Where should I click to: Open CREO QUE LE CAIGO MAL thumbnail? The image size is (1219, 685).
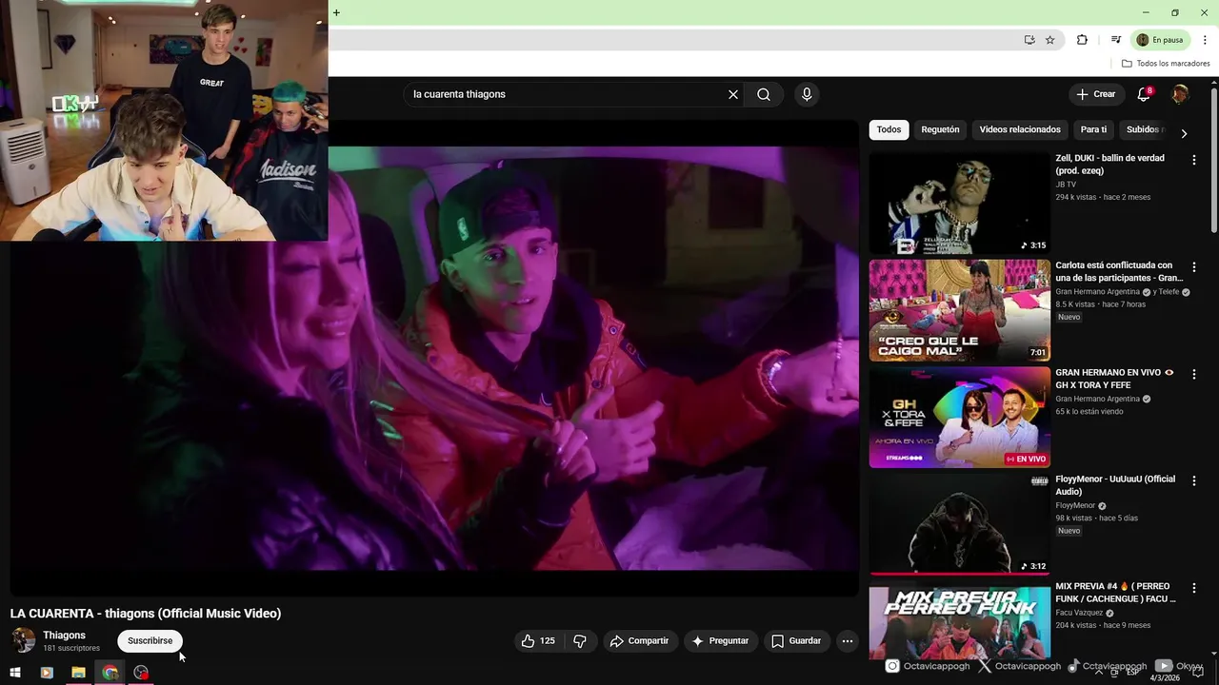[959, 311]
